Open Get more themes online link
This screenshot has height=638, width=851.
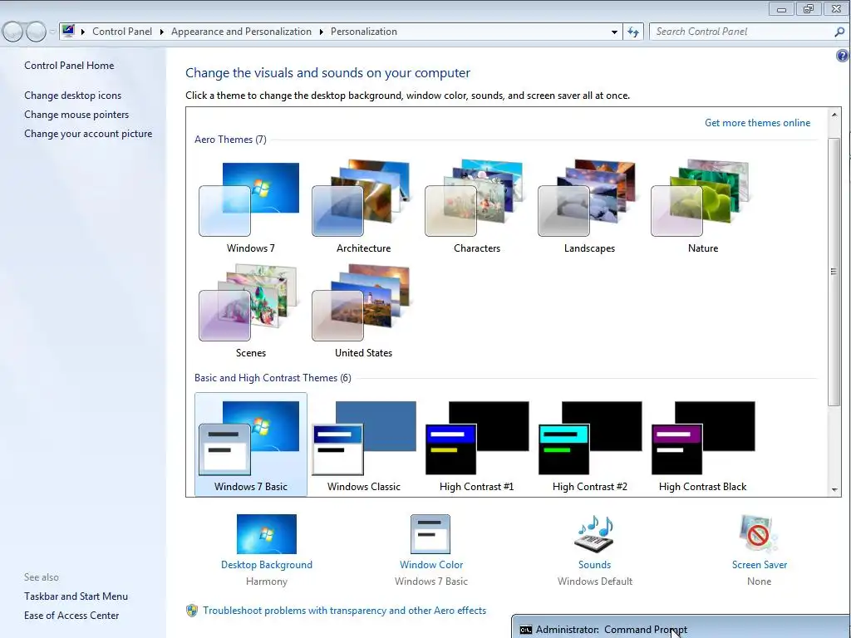coord(757,123)
